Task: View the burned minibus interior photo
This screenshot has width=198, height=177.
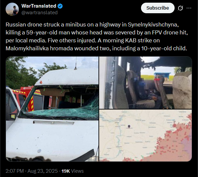Action: (x=146, y=82)
